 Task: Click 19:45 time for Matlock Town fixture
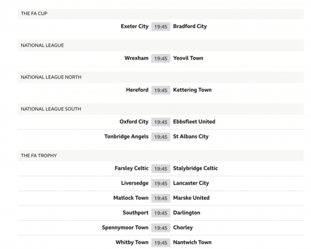(x=161, y=198)
